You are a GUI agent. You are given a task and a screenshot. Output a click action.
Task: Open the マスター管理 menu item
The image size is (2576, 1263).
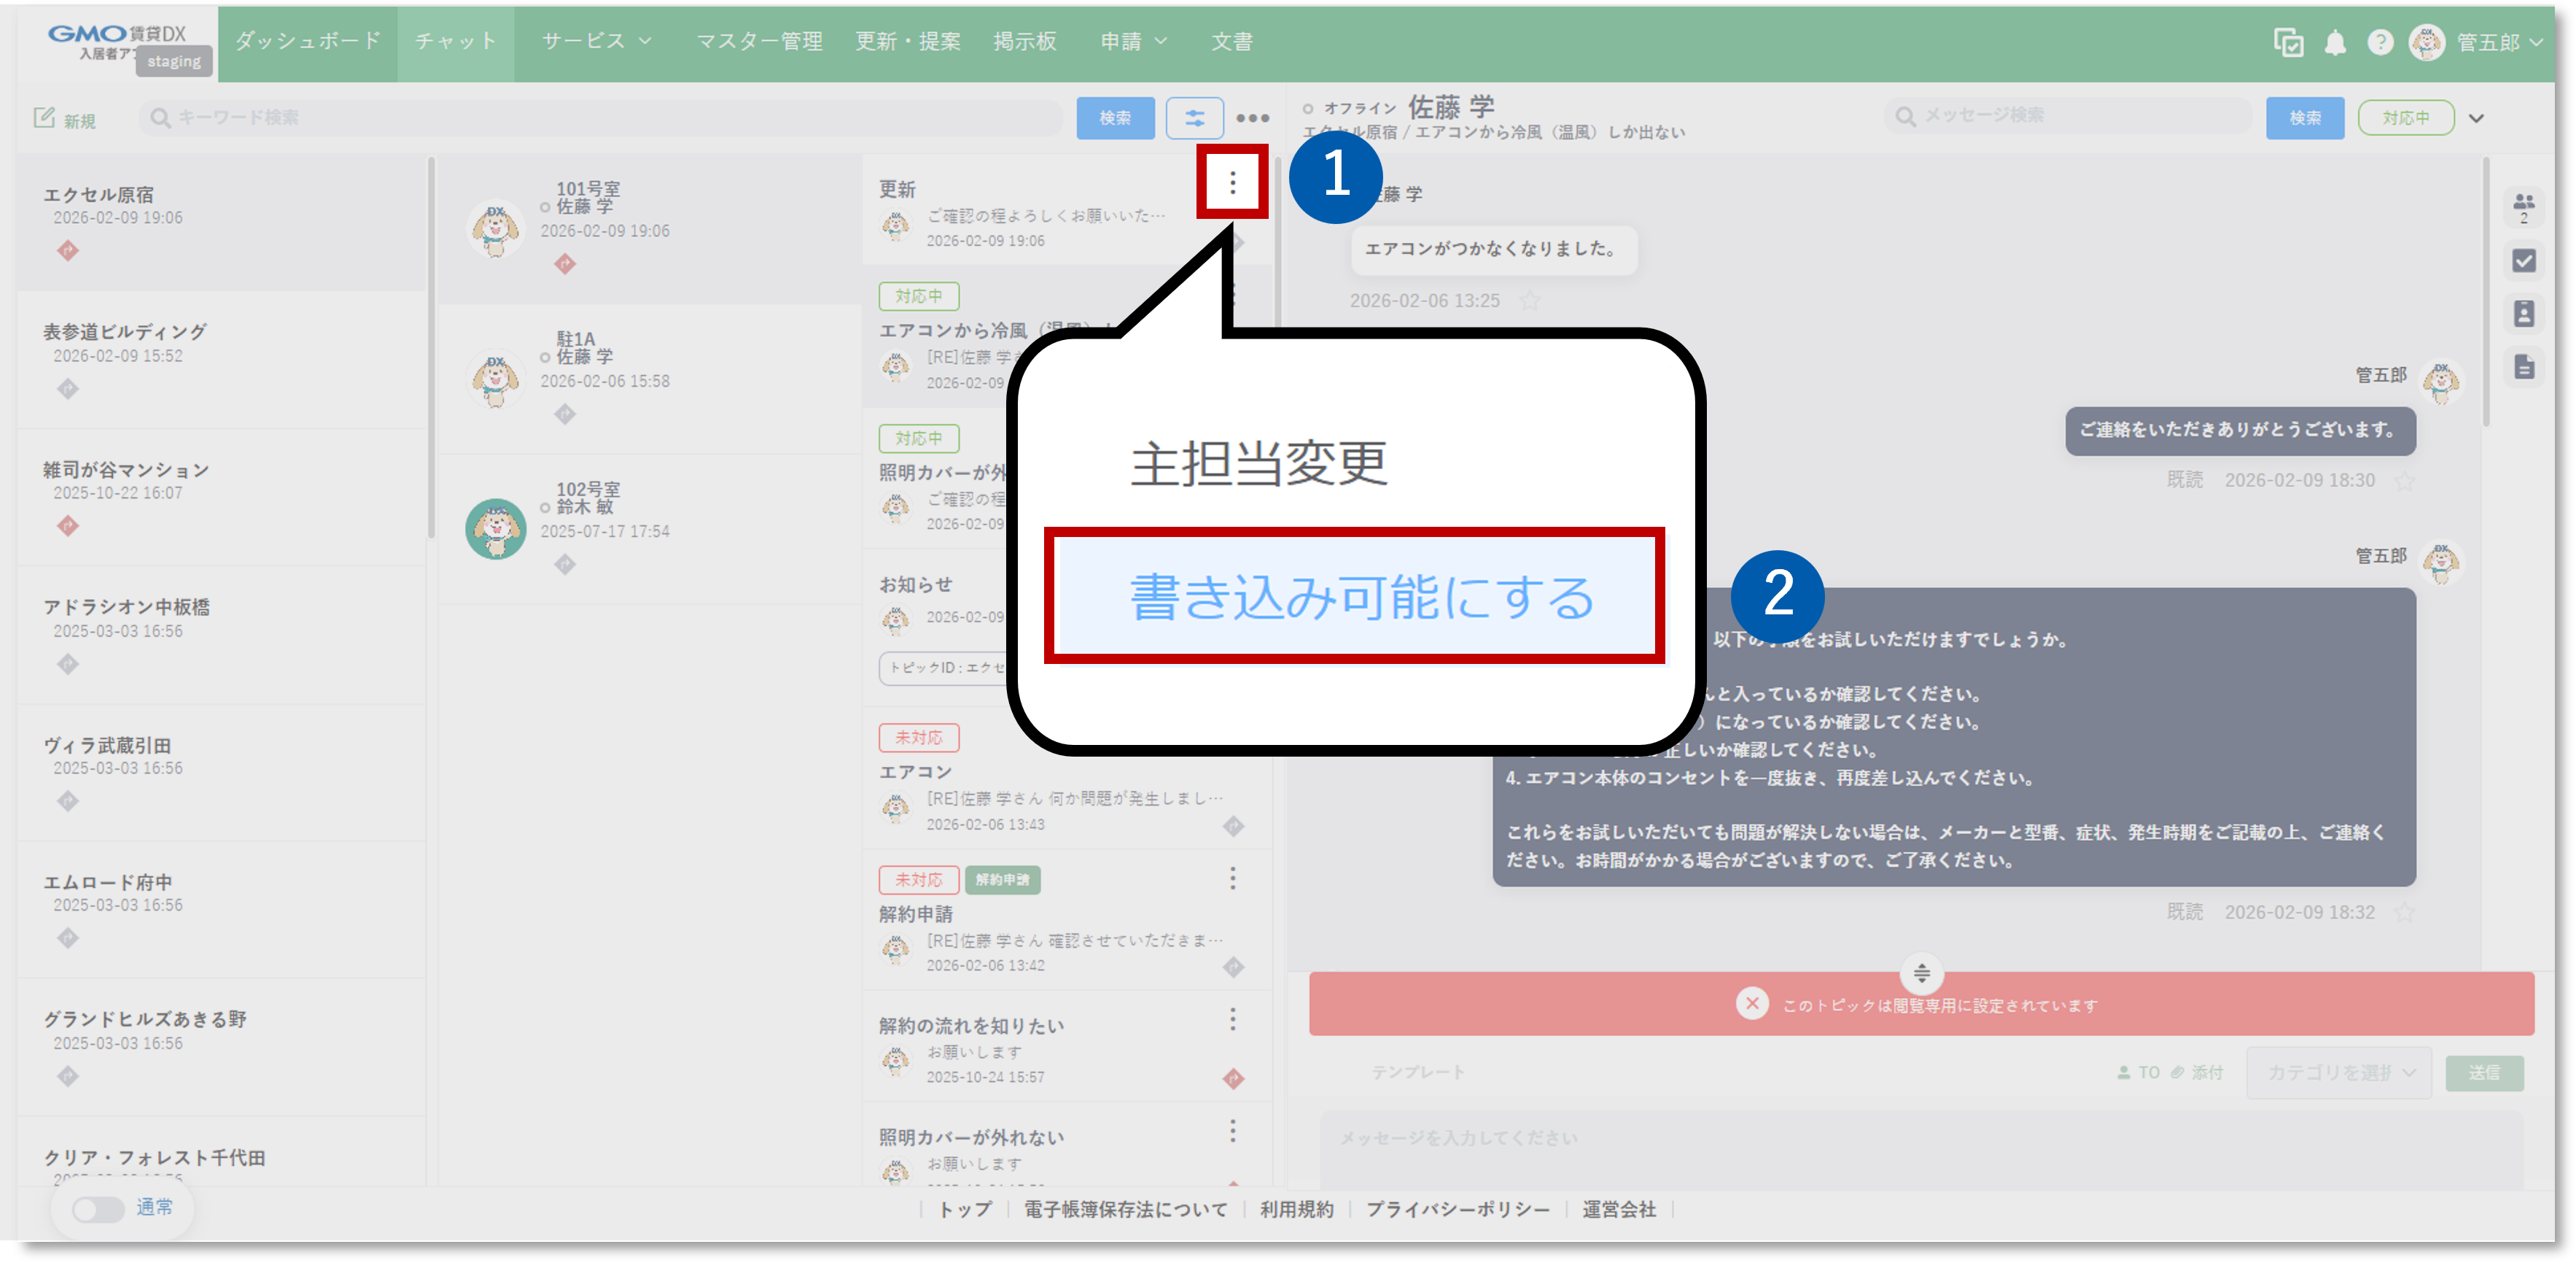coord(758,41)
